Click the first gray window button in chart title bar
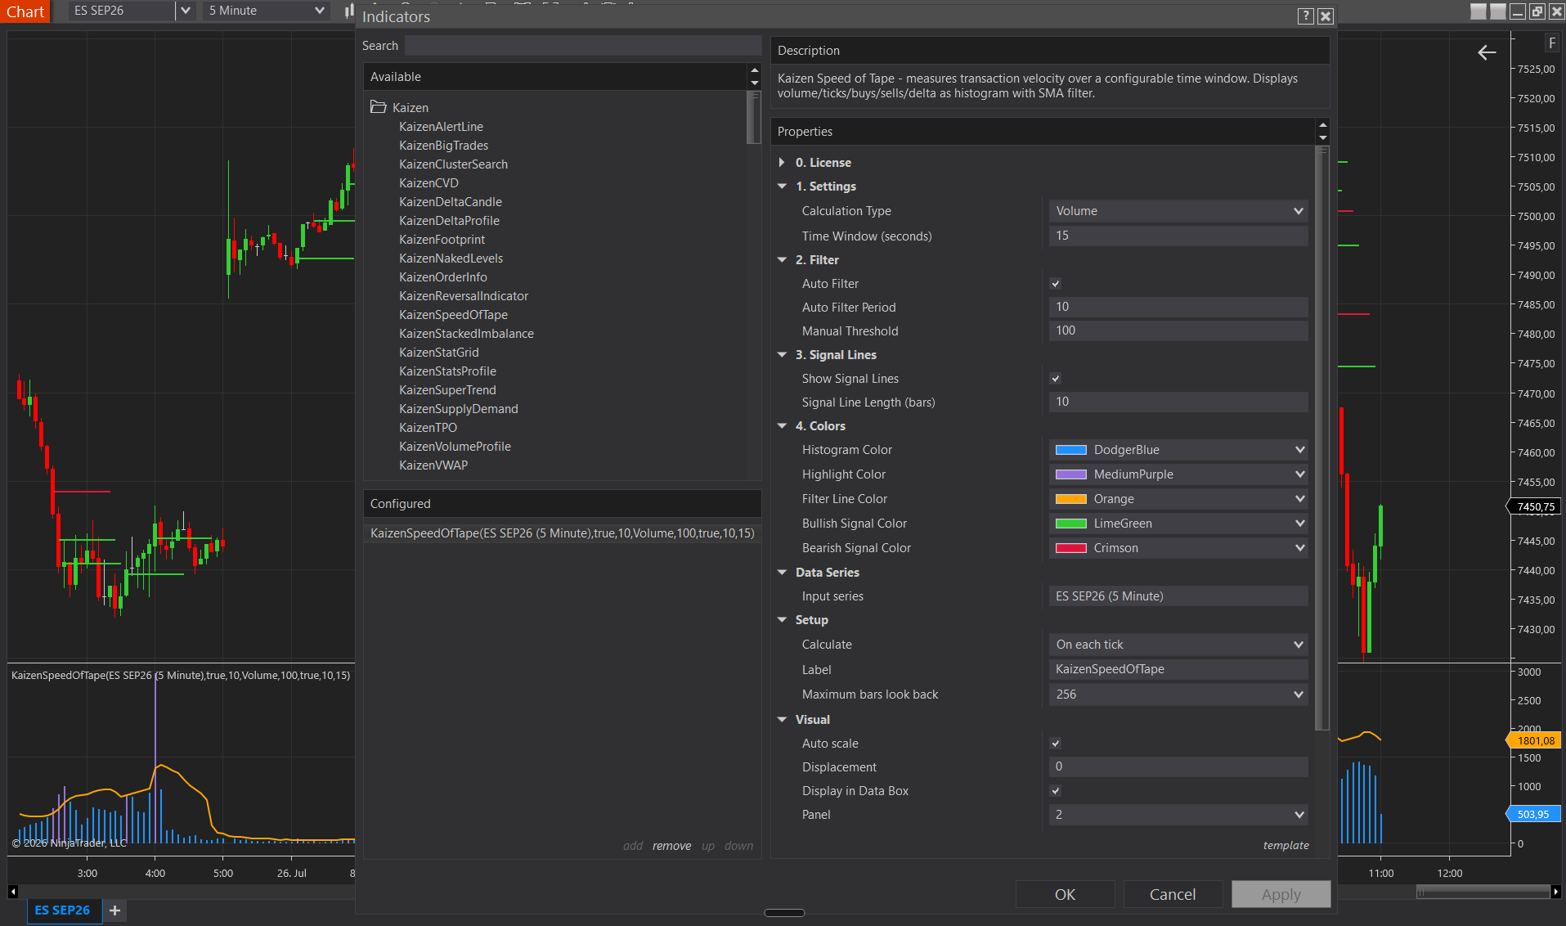1566x926 pixels. click(x=1479, y=11)
